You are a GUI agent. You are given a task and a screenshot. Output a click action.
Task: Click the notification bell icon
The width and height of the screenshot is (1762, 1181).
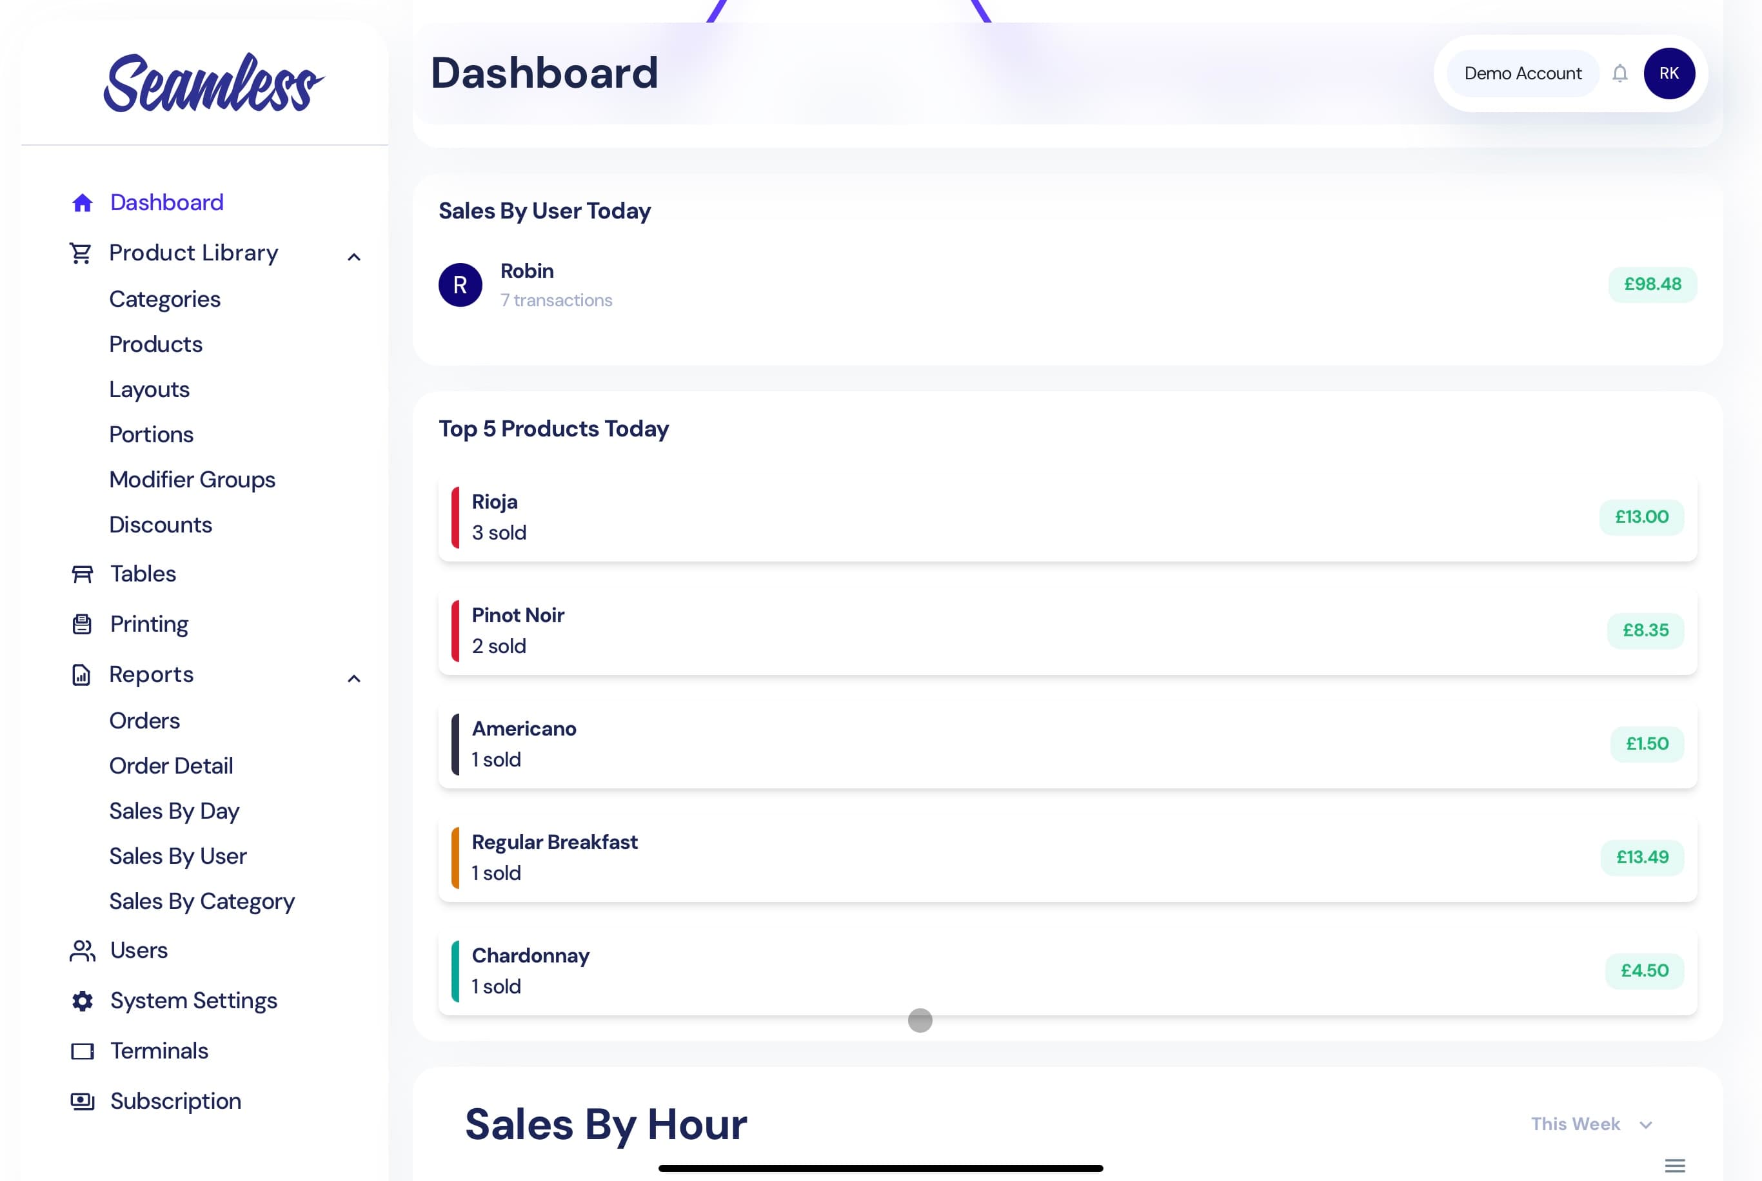click(1619, 73)
